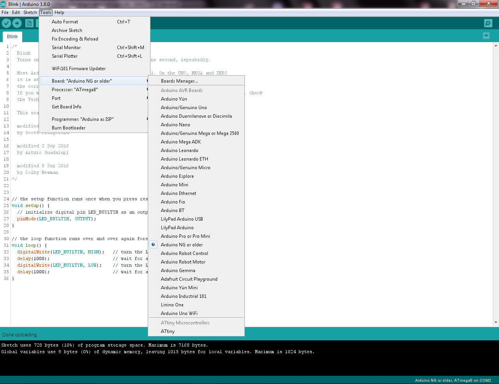This screenshot has height=384, width=499.
Task: Expand the Programmer "Arduino as ISP" submenu
Action: pyautogui.click(x=94, y=119)
